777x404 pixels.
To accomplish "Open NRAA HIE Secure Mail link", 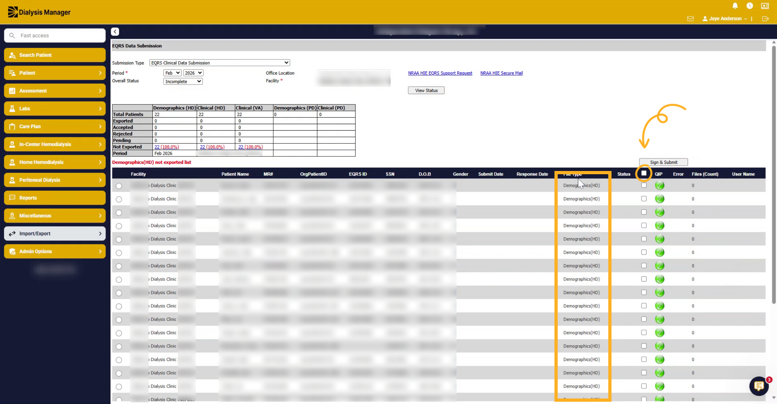I will [x=501, y=73].
